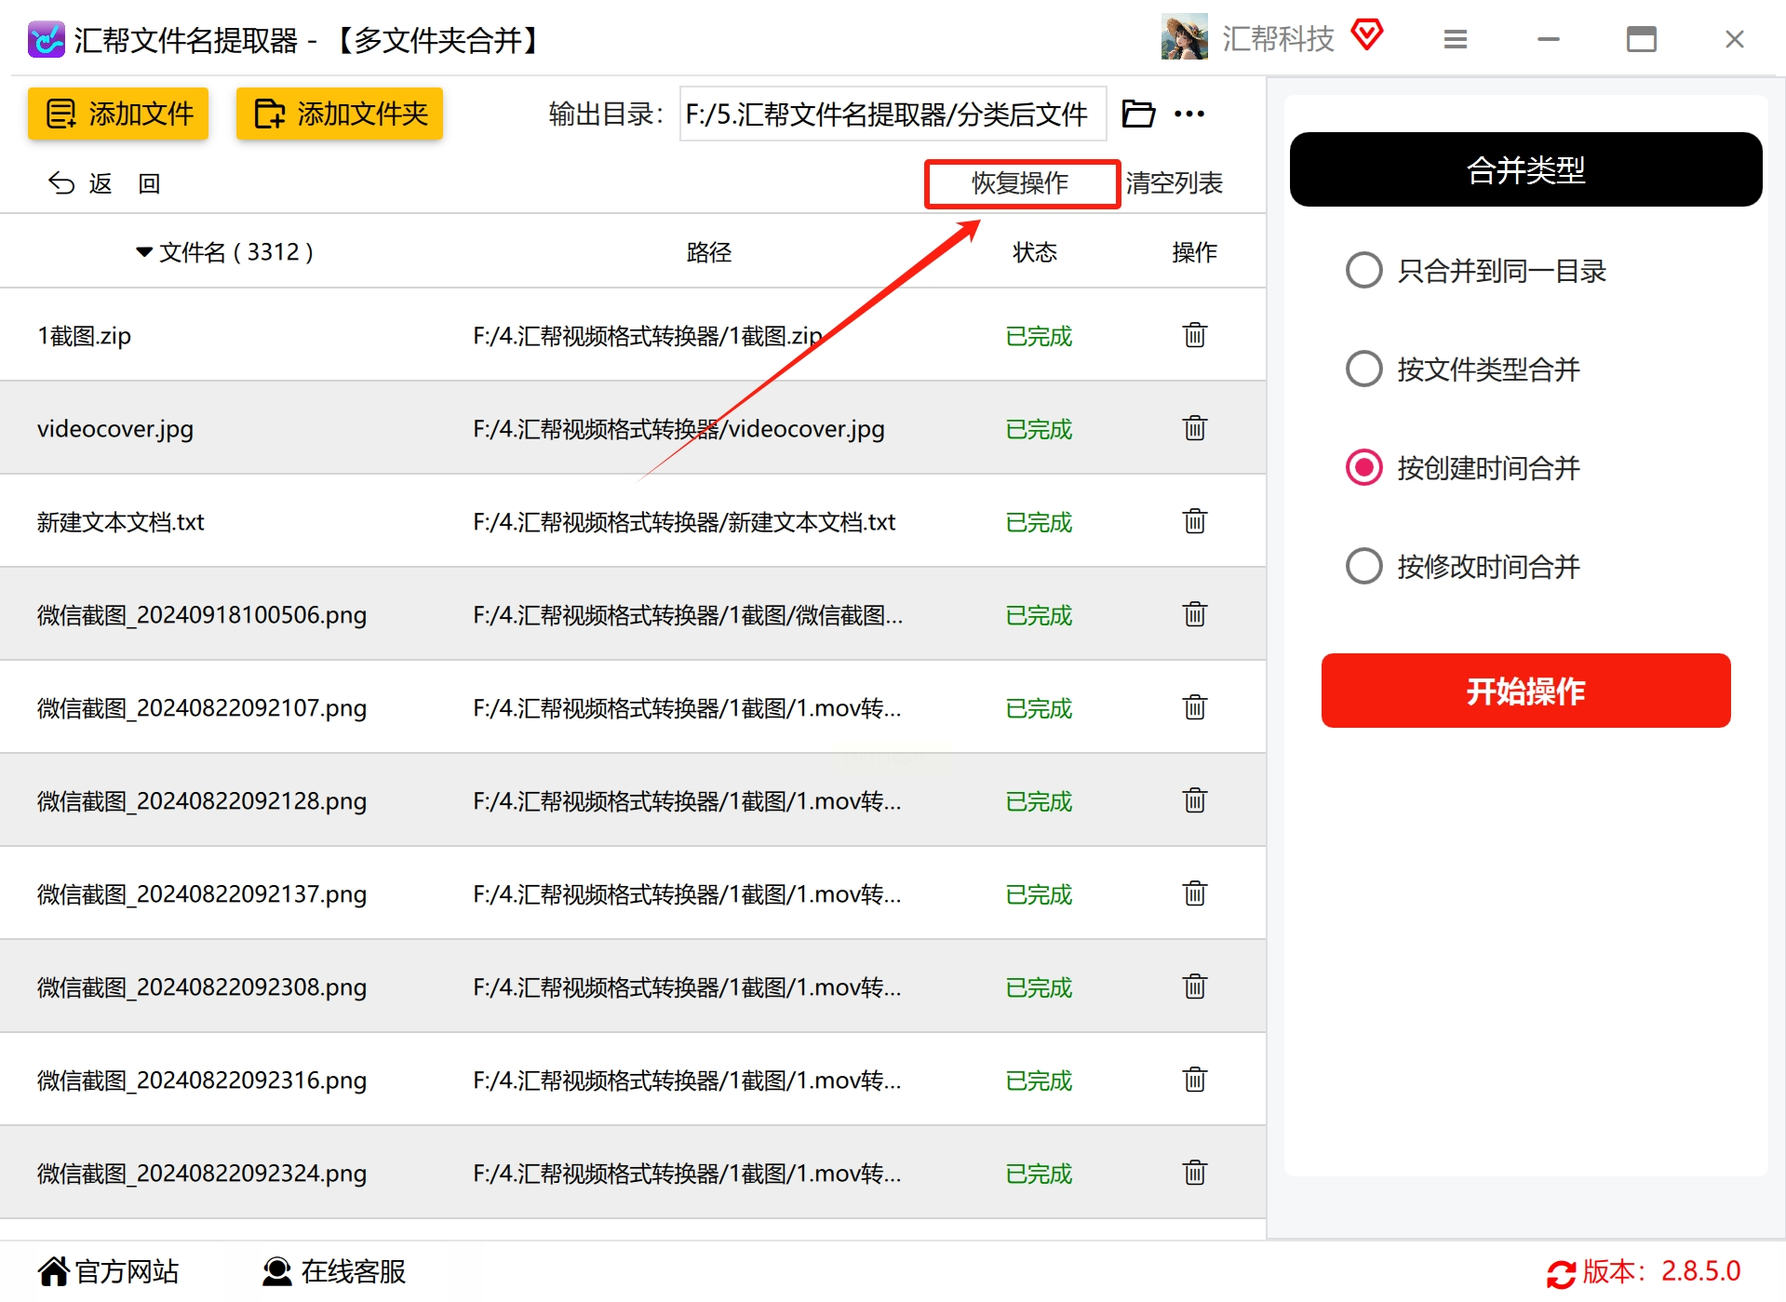Click the red VIP diamond icon
The height and width of the screenshot is (1302, 1786).
1367,35
